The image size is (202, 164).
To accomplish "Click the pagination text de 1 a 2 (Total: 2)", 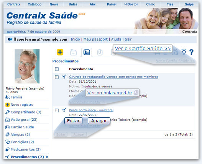I will 179,134.
